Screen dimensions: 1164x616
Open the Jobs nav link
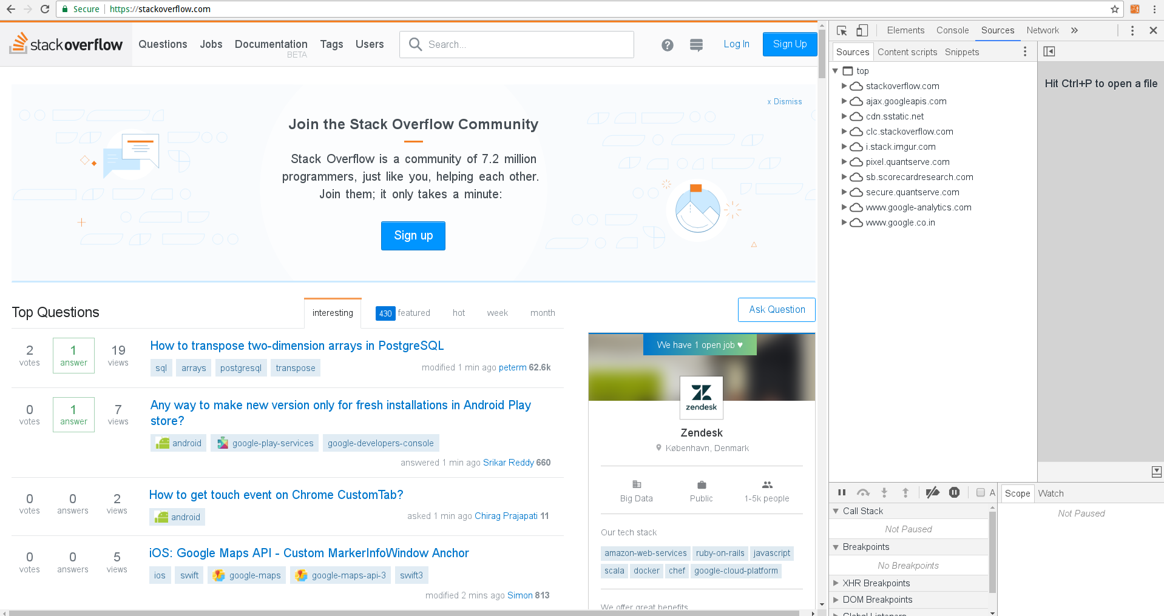(x=211, y=44)
